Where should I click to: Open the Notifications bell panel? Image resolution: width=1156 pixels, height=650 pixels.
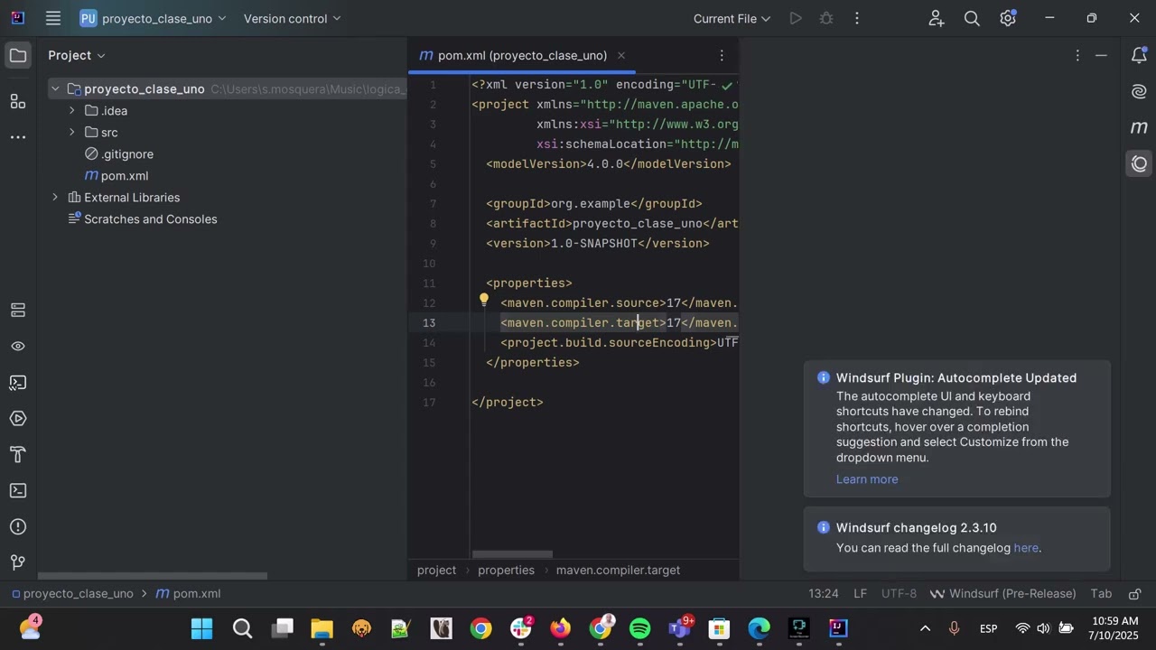pos(1139,55)
